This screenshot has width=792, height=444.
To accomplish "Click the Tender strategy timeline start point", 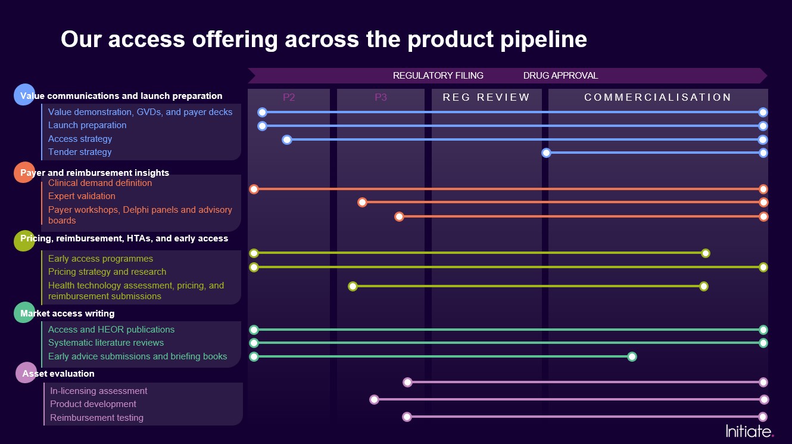I will tap(546, 153).
